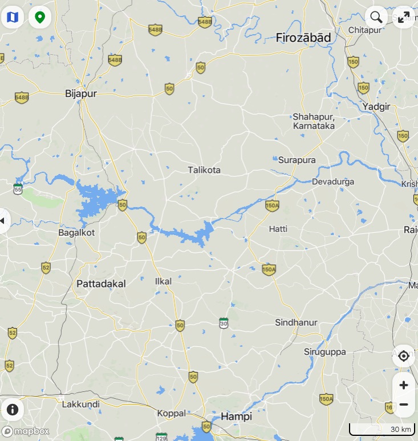418x441 pixels.
Task: Click the Firozābād map label
Action: tap(303, 38)
